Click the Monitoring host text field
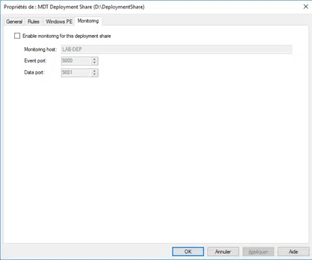The width and height of the screenshot is (312, 260). pos(177,49)
